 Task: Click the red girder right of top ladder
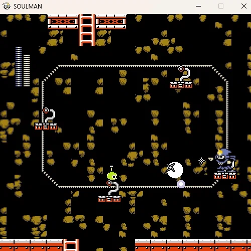[111, 22]
